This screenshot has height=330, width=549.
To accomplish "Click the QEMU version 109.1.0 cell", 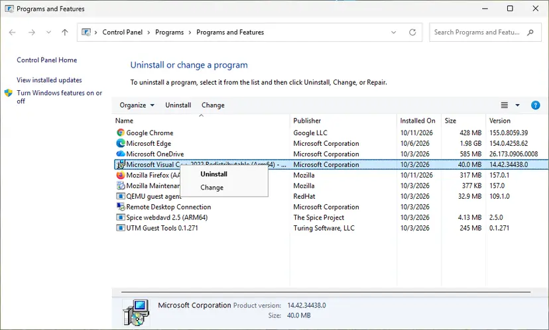I will [499, 196].
